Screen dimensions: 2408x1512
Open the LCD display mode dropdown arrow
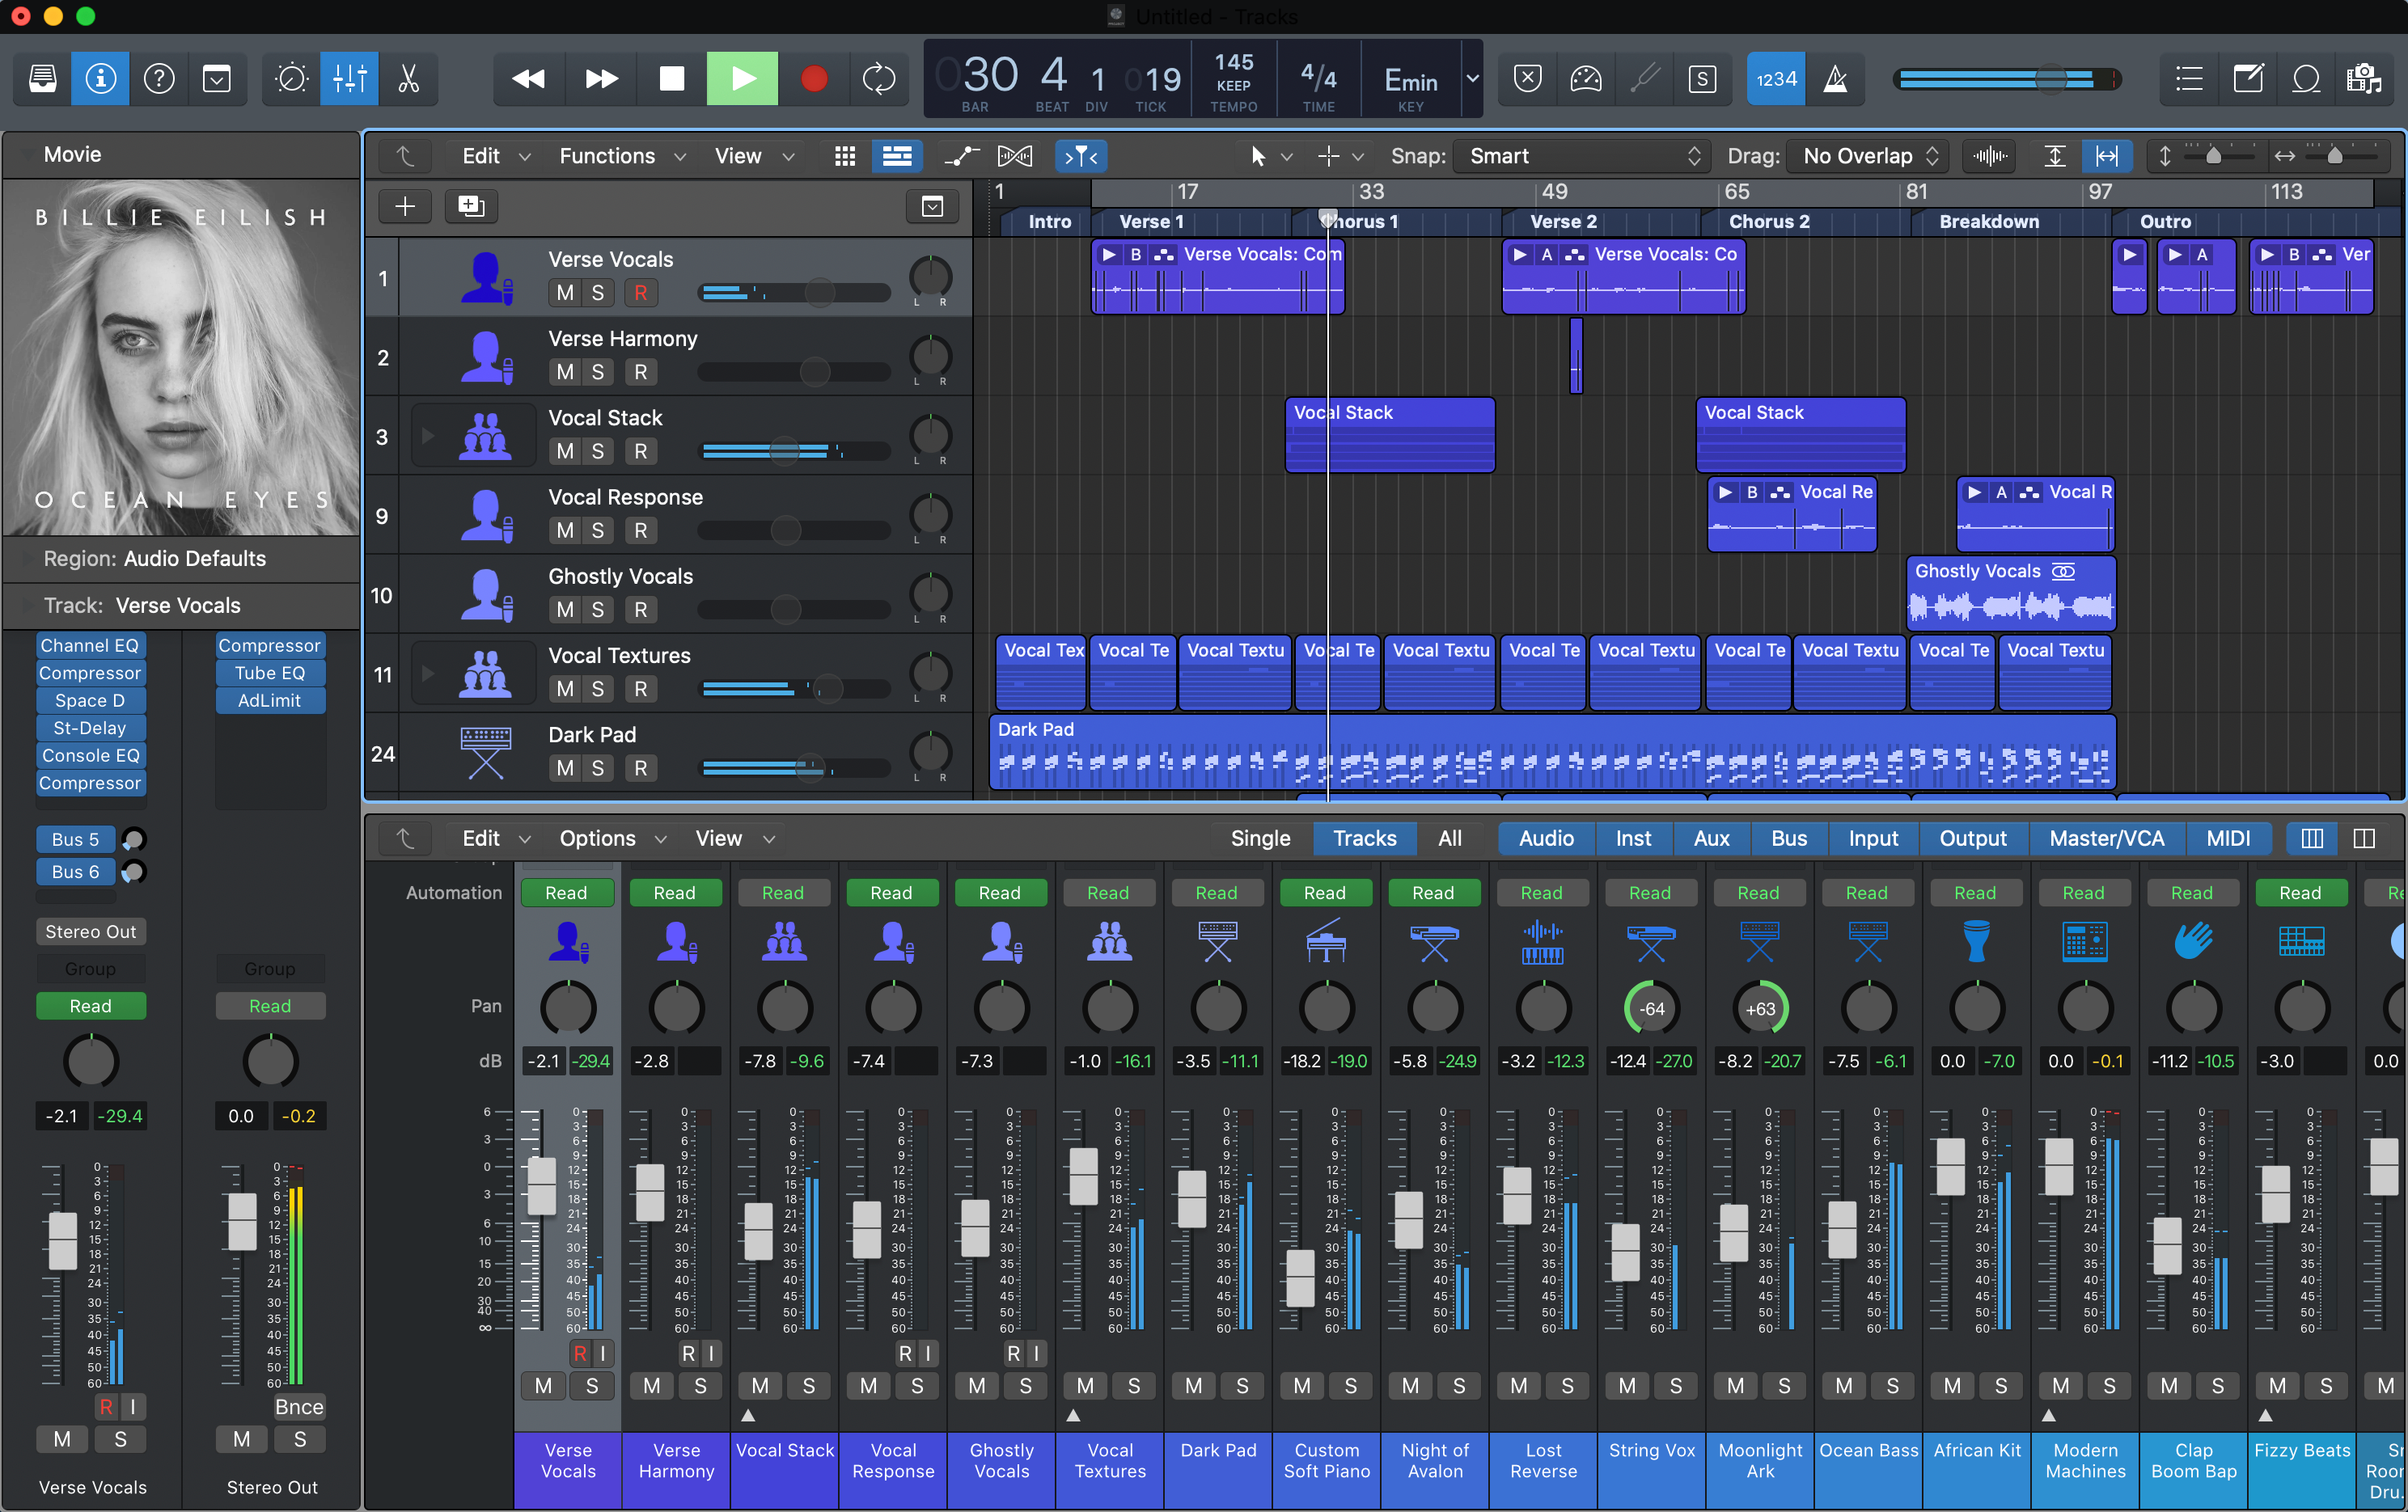(x=1472, y=78)
